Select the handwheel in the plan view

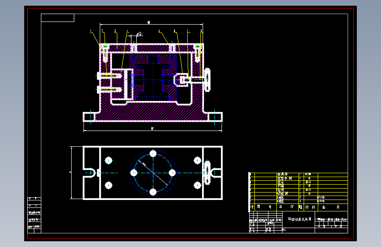point(207,173)
